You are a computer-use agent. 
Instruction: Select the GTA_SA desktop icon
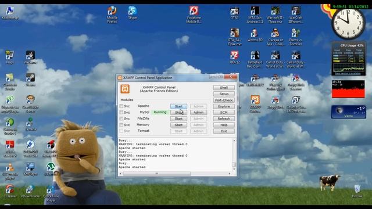(234, 37)
